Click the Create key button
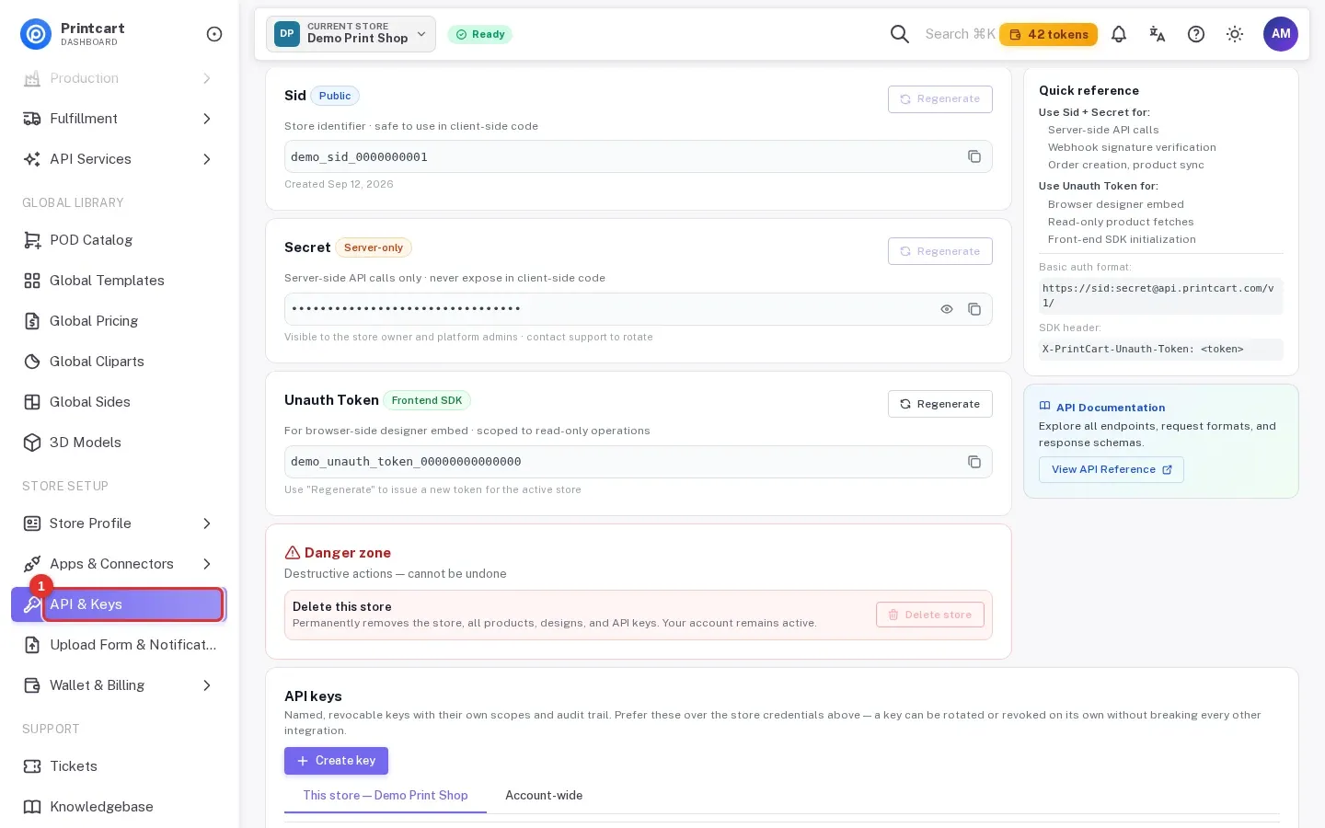 336,761
